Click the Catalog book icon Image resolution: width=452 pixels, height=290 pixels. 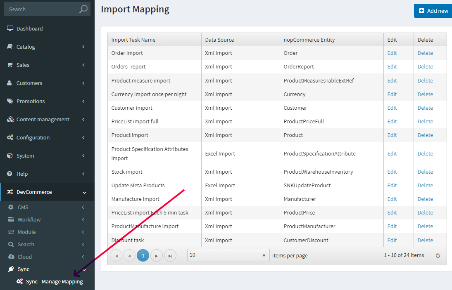pos(10,47)
